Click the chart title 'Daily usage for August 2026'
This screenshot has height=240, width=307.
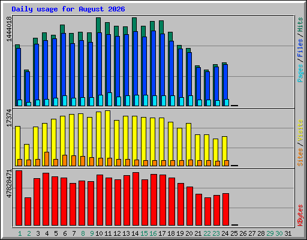tap(68, 9)
